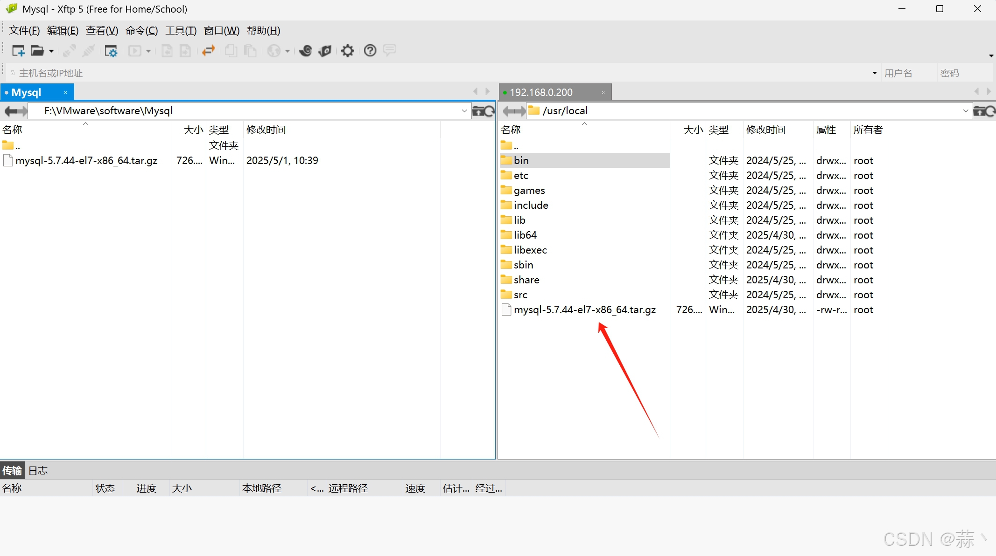The image size is (996, 556).
Task: Click the Xshell swirl icon in toolbar
Action: (x=306, y=51)
